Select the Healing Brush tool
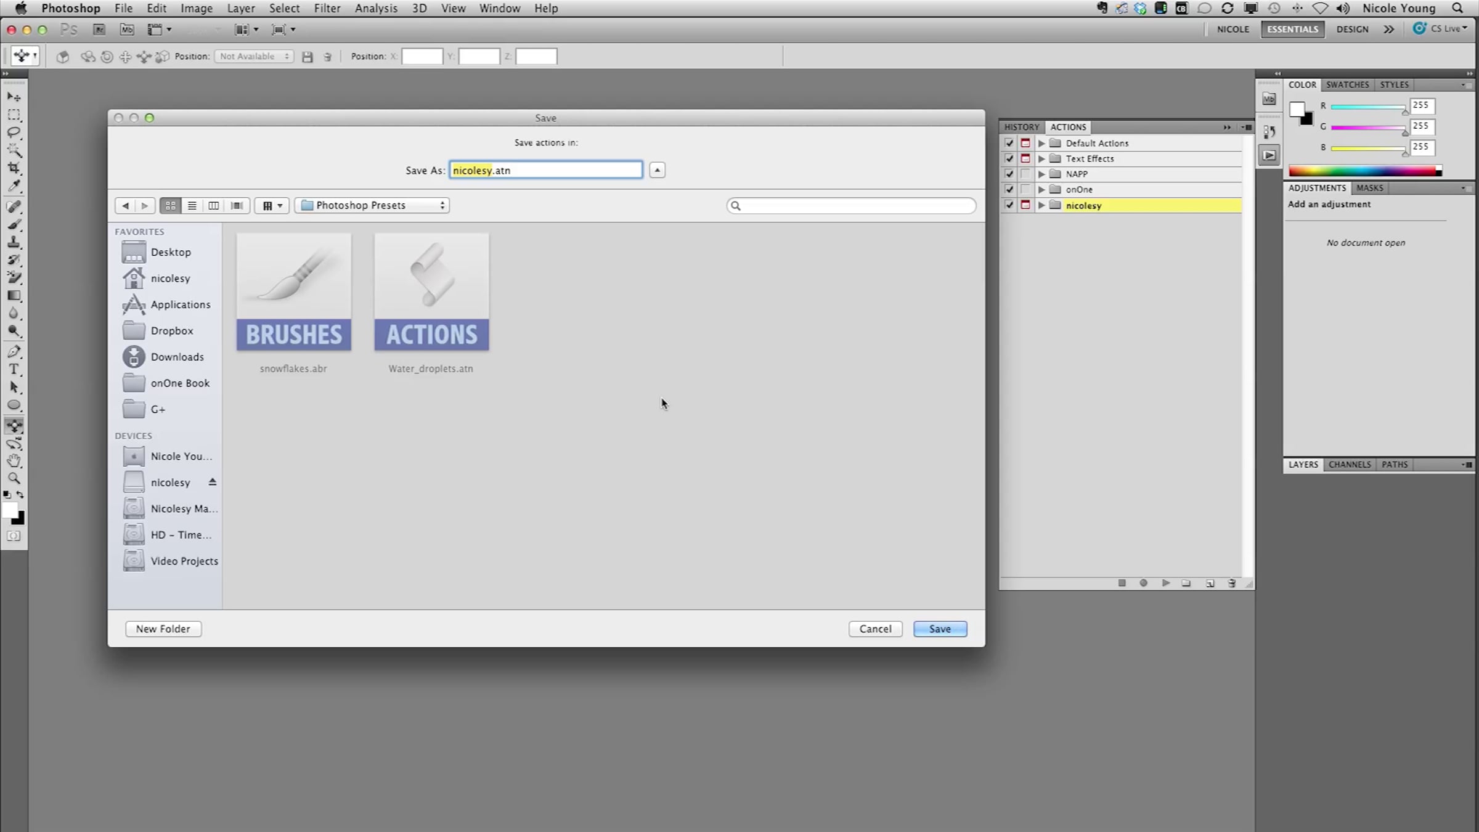 14,206
